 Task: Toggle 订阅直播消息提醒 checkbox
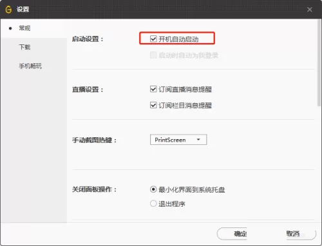coord(153,89)
